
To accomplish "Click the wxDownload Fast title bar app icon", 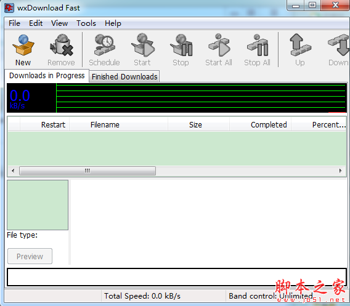I will coord(9,8).
